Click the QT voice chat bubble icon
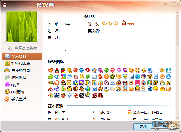This screenshot has height=132, width=181. coord(69,77)
